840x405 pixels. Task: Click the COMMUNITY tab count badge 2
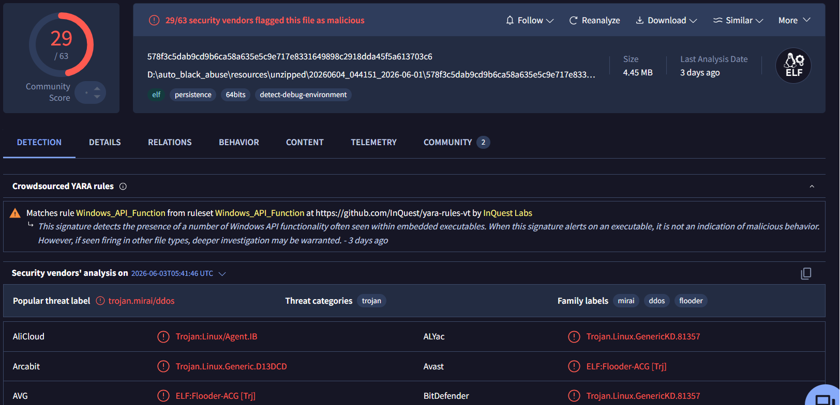pos(483,142)
